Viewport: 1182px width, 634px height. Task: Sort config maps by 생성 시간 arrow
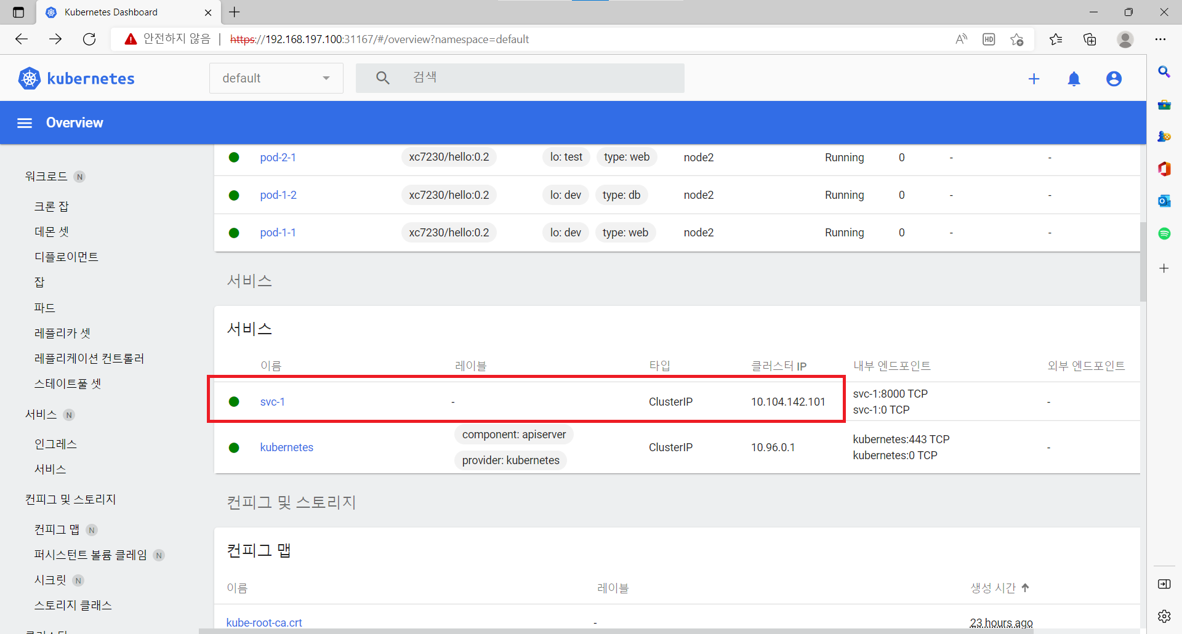(1025, 588)
